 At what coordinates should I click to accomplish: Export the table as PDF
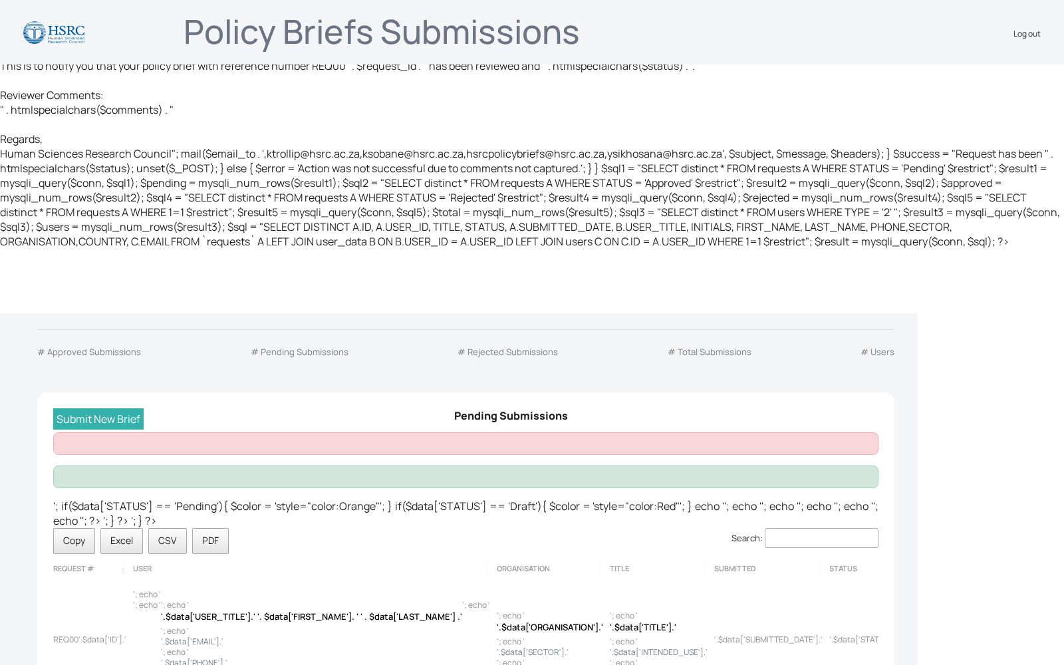(x=210, y=541)
